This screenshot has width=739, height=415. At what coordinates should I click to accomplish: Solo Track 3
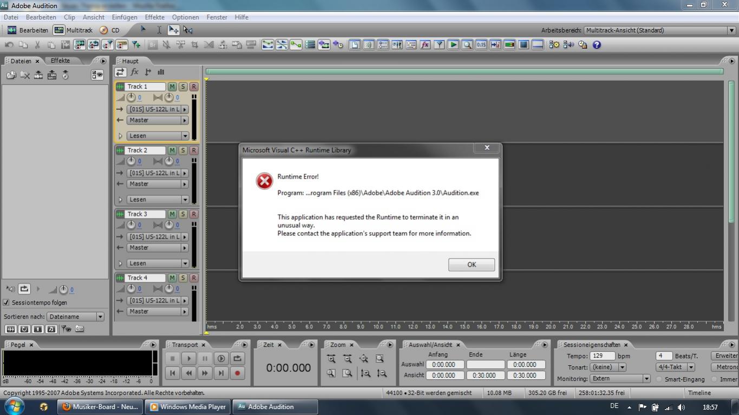click(182, 214)
